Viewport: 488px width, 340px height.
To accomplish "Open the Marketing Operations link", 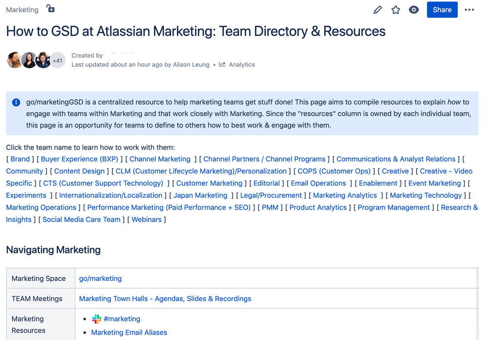I will pos(41,208).
